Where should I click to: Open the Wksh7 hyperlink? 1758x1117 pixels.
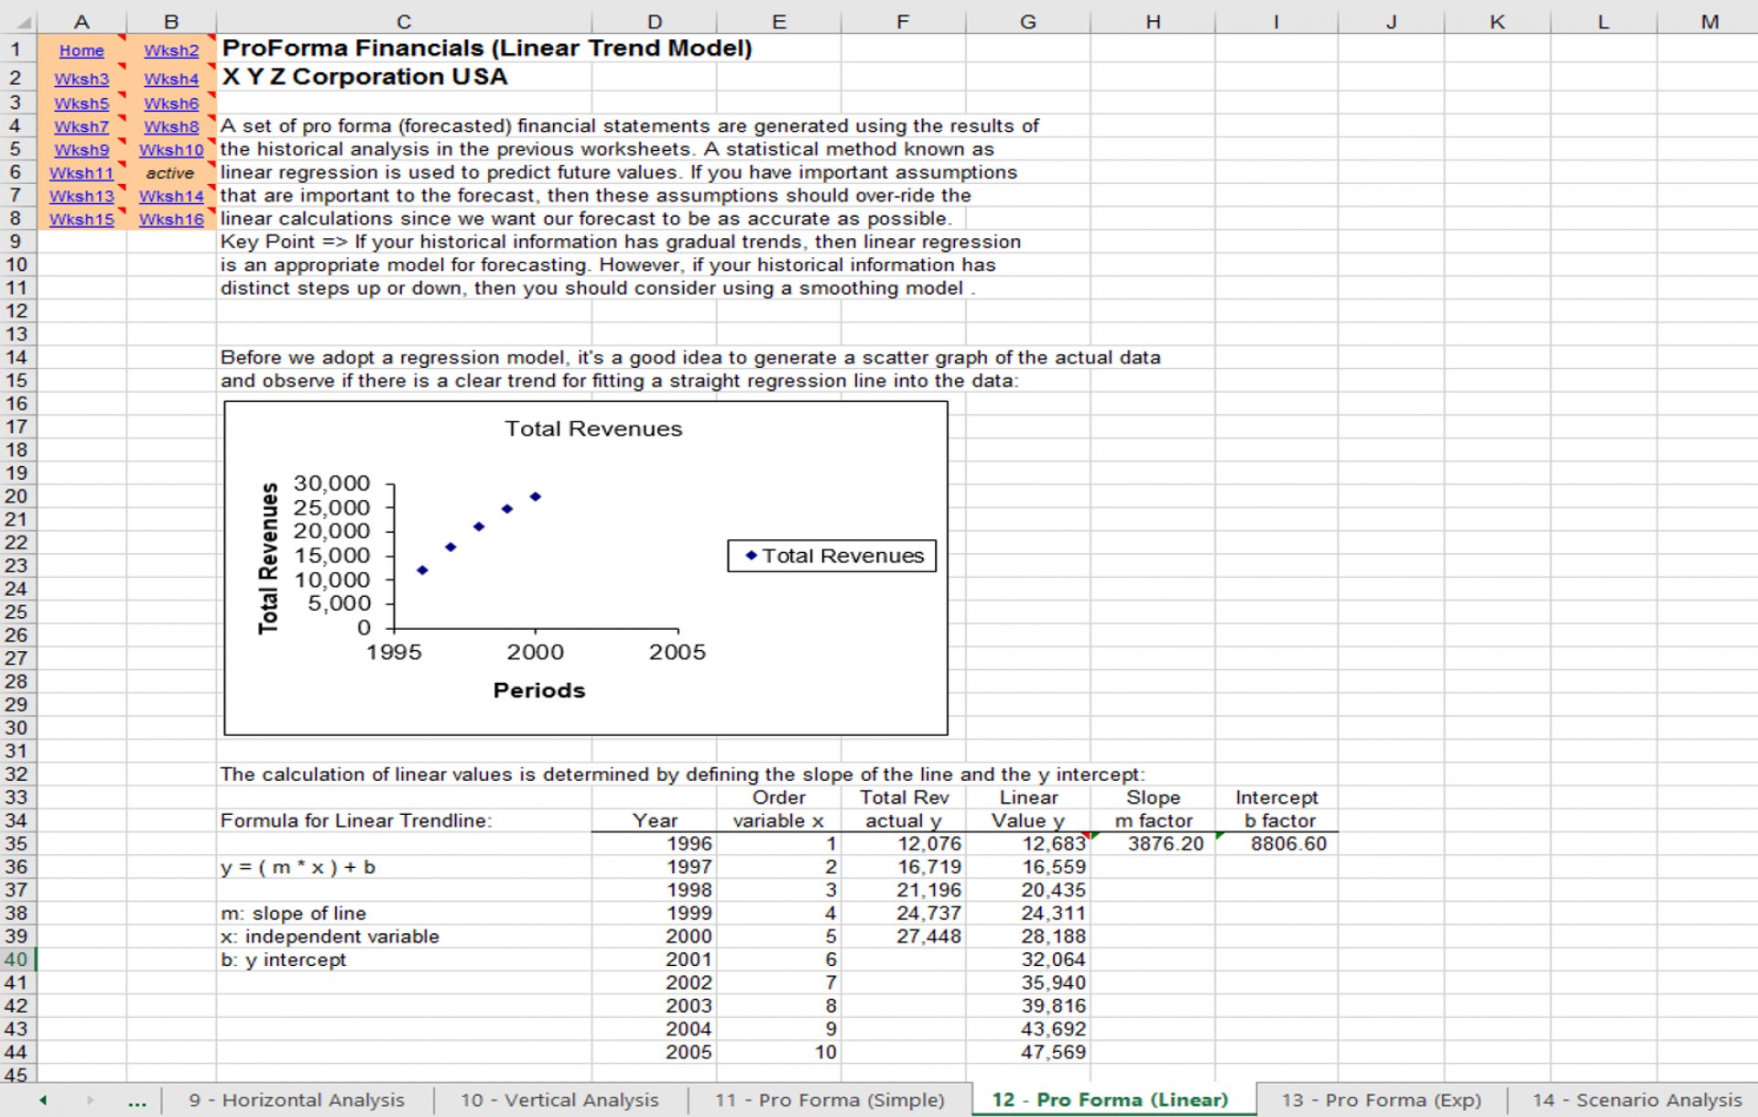point(81,126)
